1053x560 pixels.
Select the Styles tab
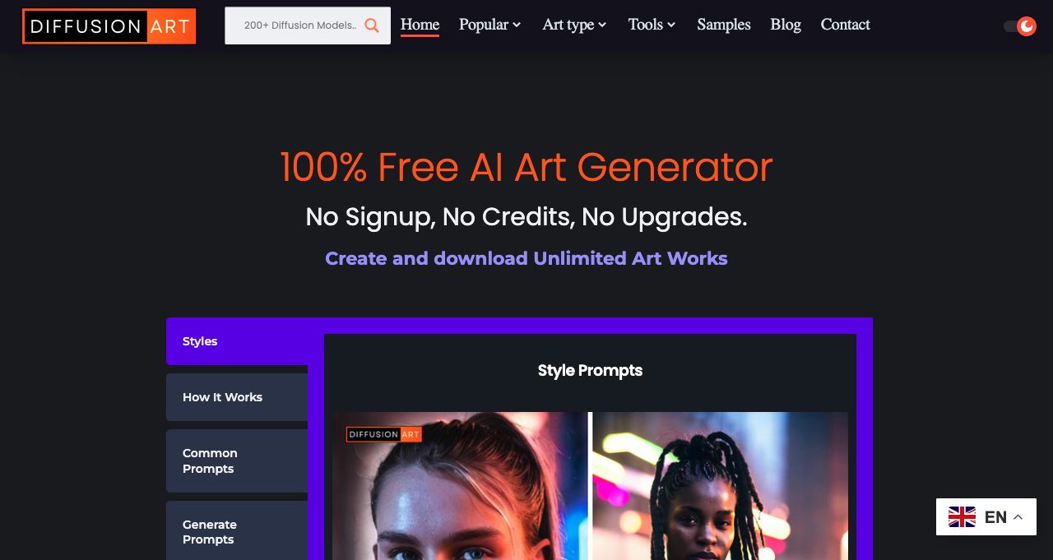click(237, 341)
